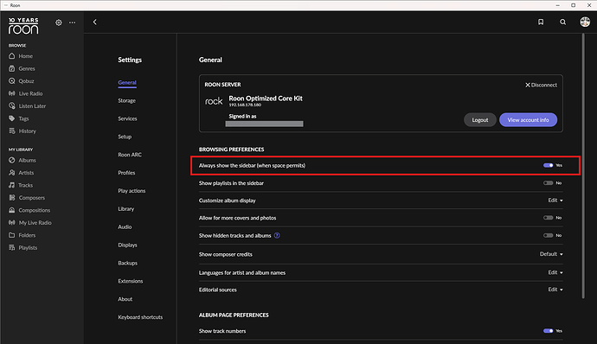Select the General settings tab
This screenshot has width=597, height=344.
(x=127, y=83)
